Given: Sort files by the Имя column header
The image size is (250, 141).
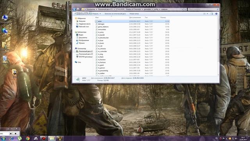Looking at the screenshot, I should pos(97,17).
